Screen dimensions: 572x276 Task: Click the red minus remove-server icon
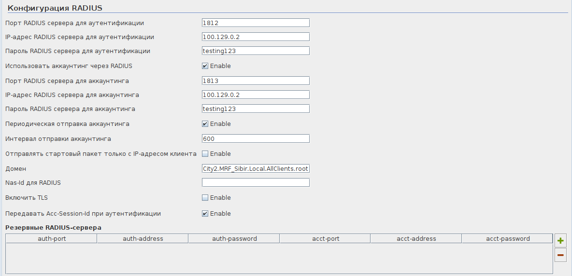560,255
